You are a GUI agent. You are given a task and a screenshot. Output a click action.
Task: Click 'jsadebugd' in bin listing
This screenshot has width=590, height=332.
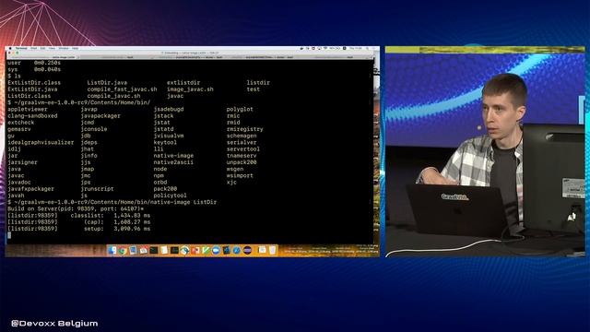tap(169, 110)
